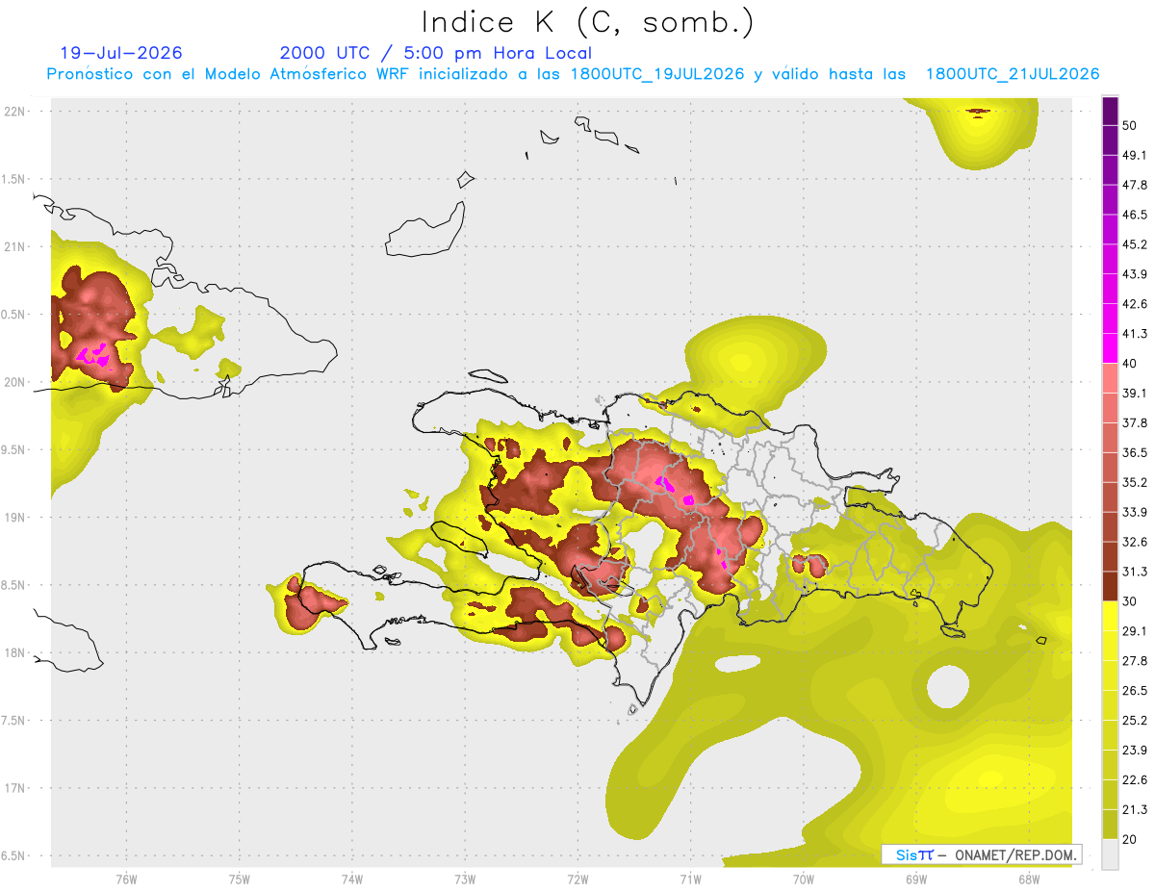
Task: Click the latitude label "20N"
Action: (x=14, y=382)
